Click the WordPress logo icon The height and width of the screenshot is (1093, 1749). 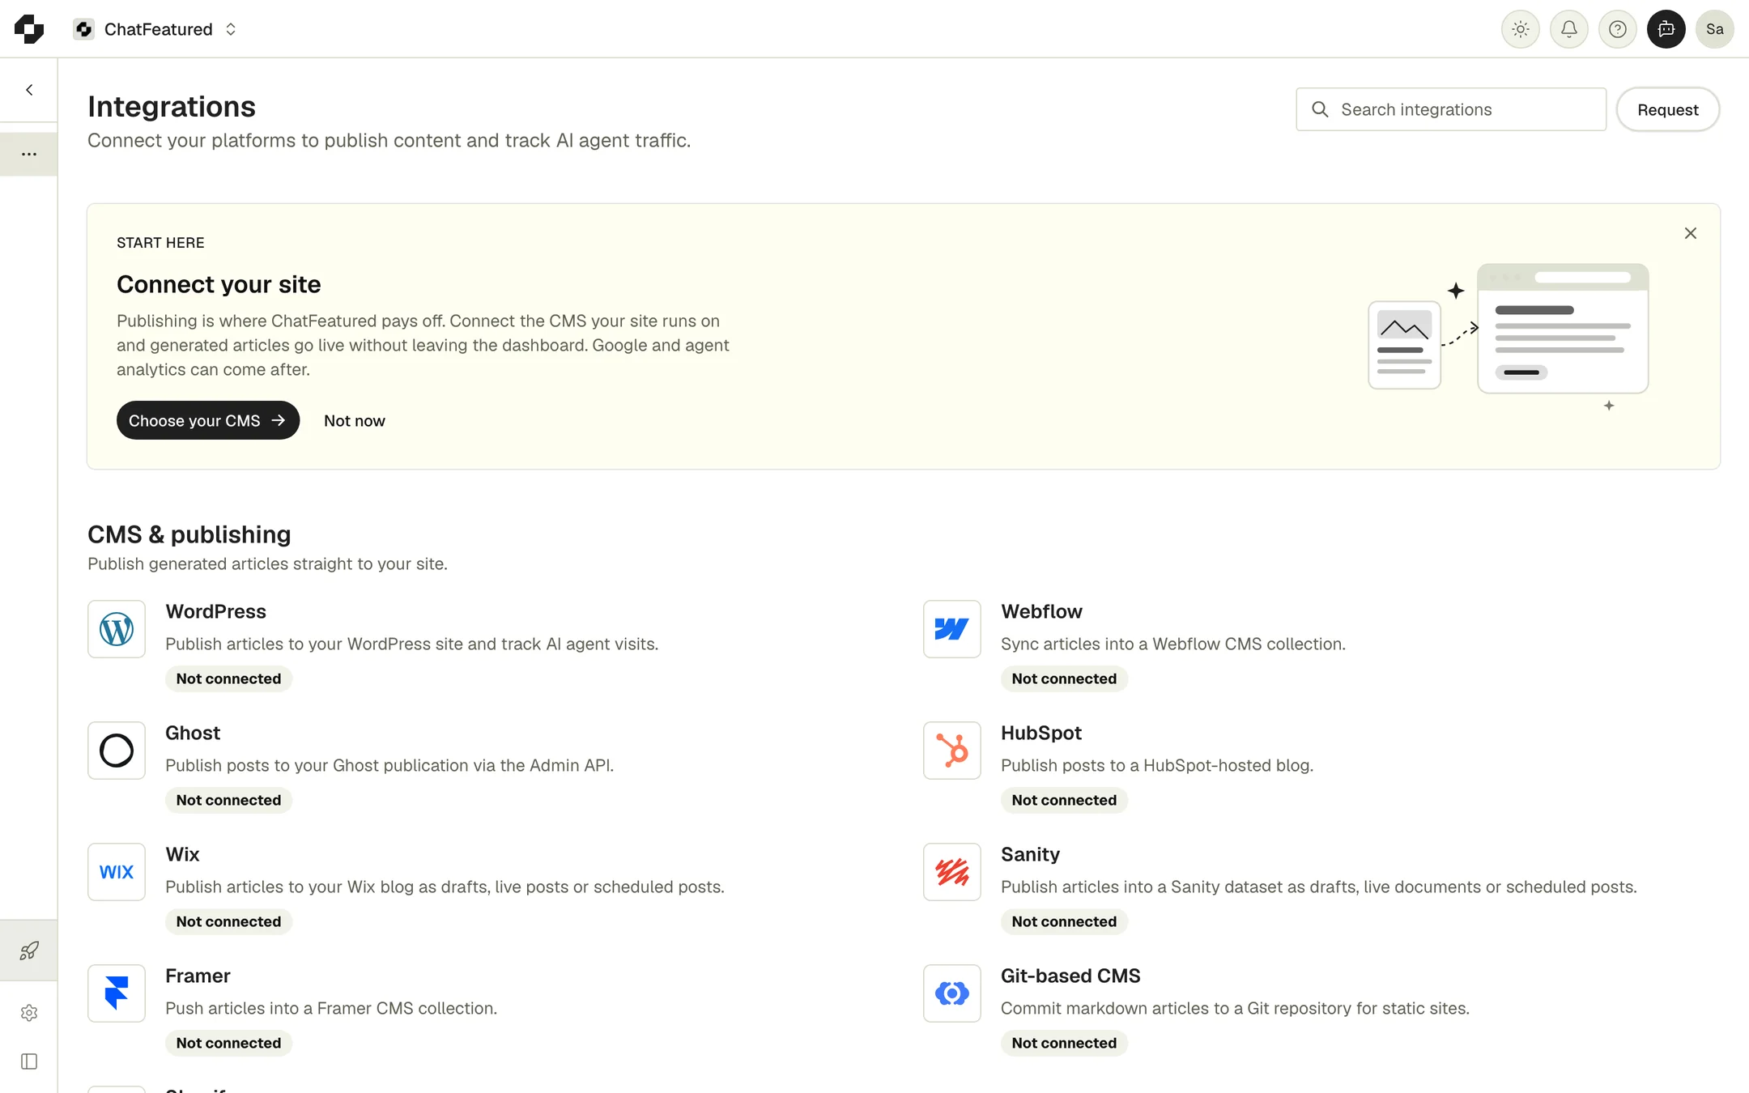tap(117, 629)
